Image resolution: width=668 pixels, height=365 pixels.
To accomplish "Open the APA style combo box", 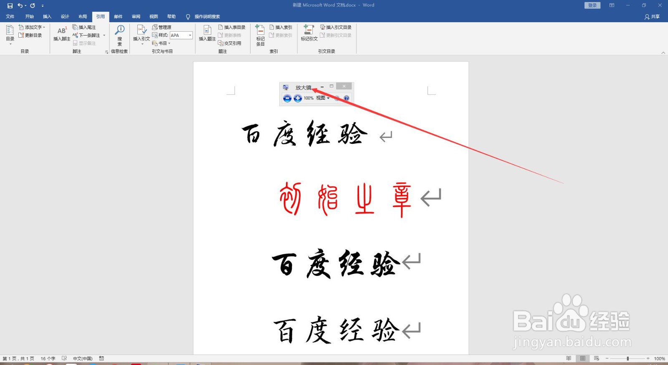I will coord(181,35).
